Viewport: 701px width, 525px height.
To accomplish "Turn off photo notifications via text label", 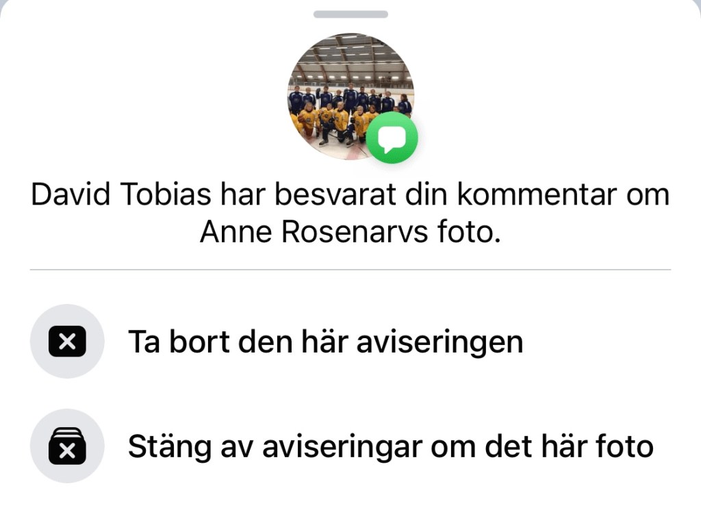I will 391,447.
